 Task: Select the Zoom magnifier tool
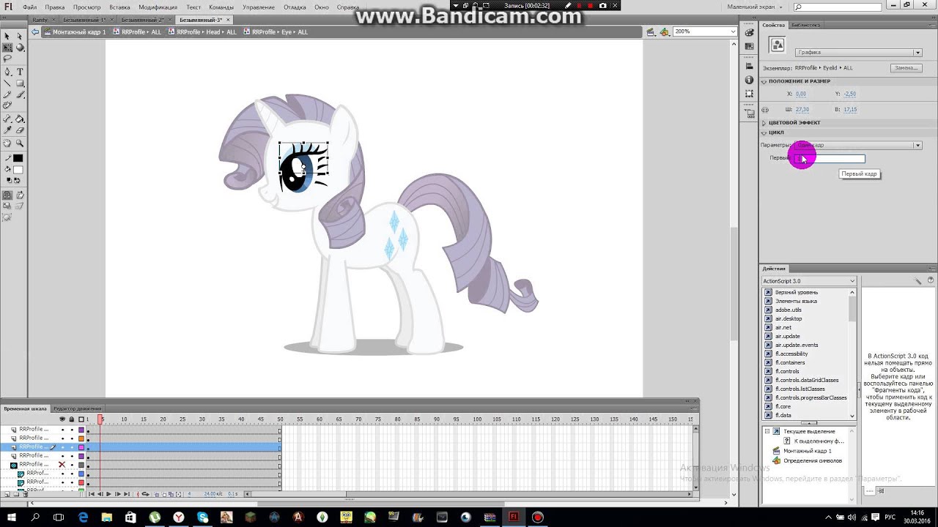click(20, 143)
